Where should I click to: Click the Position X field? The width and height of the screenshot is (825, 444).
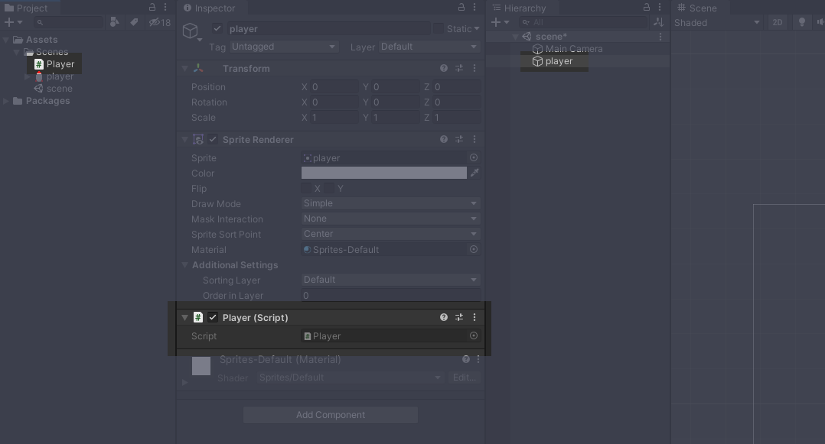(x=334, y=86)
